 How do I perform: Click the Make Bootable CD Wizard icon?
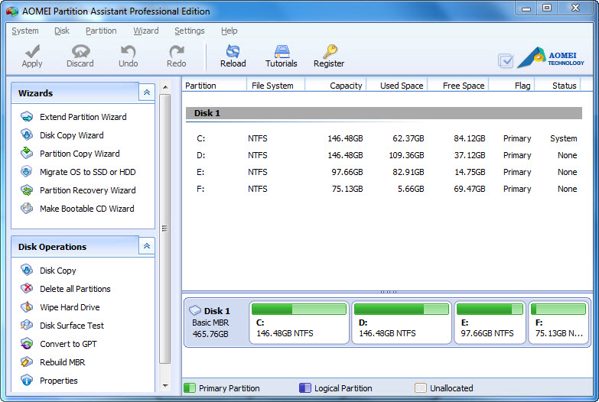point(27,208)
